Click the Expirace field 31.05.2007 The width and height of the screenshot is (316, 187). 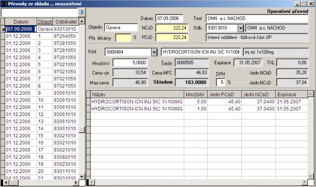pyautogui.click(x=248, y=63)
